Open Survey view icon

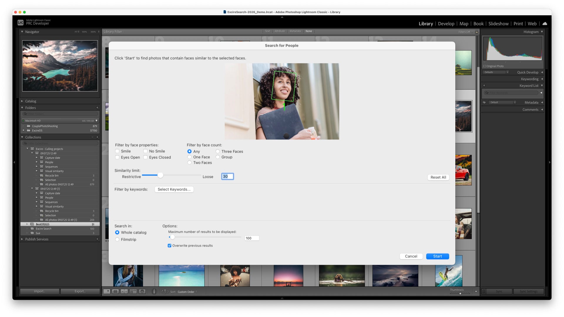click(x=133, y=291)
